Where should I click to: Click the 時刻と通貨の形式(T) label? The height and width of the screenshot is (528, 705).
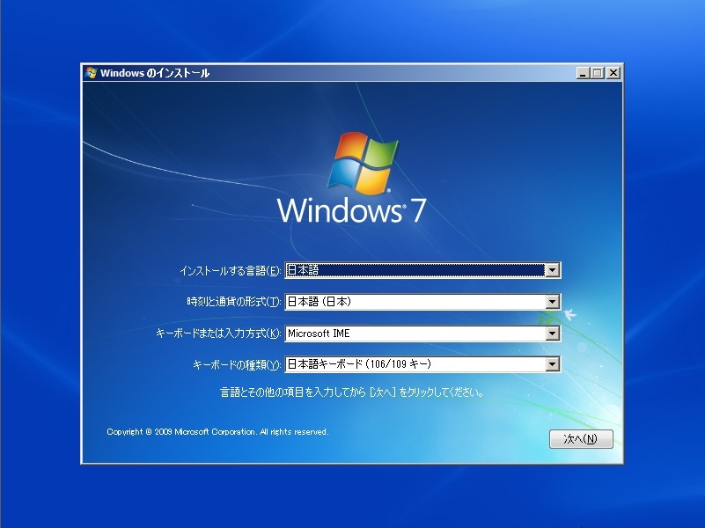click(234, 302)
